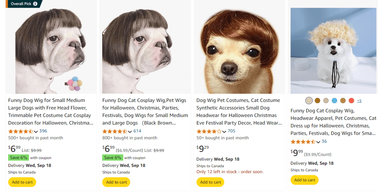Click the Save 6% coupon badge on second product
Image resolution: width=378 pixels, height=192 pixels.
point(112,157)
